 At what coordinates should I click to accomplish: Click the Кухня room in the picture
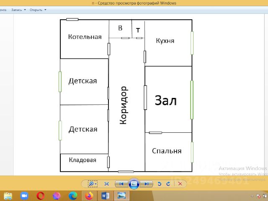pos(165,41)
